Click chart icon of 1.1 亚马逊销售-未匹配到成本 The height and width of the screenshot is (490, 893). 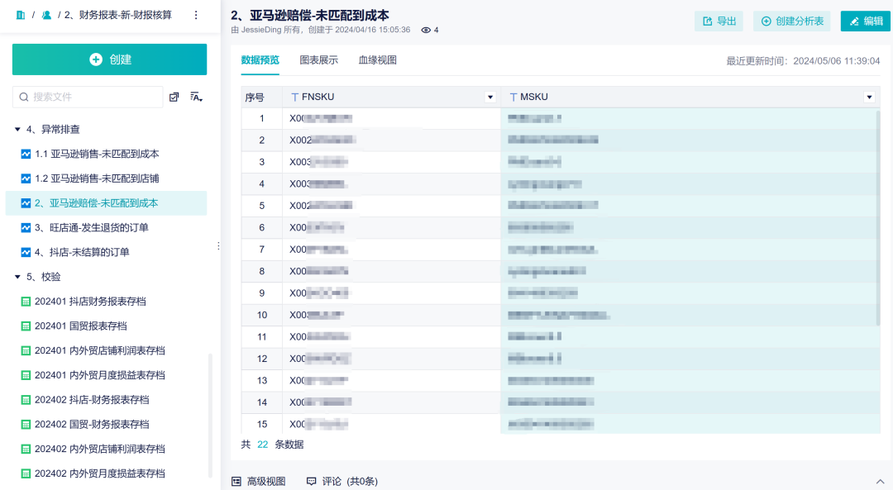26,154
